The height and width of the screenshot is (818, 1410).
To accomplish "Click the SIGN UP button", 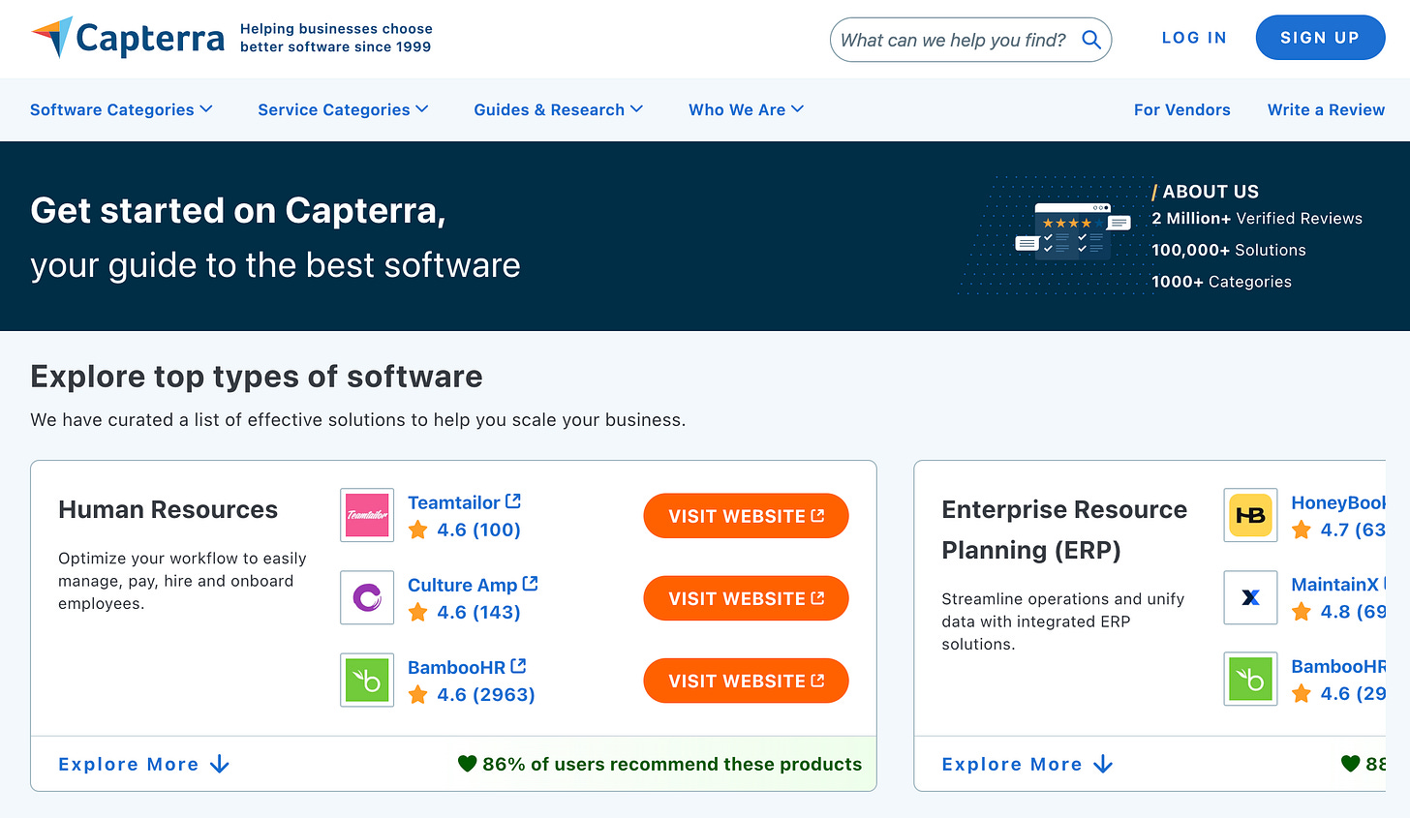I will (x=1320, y=38).
